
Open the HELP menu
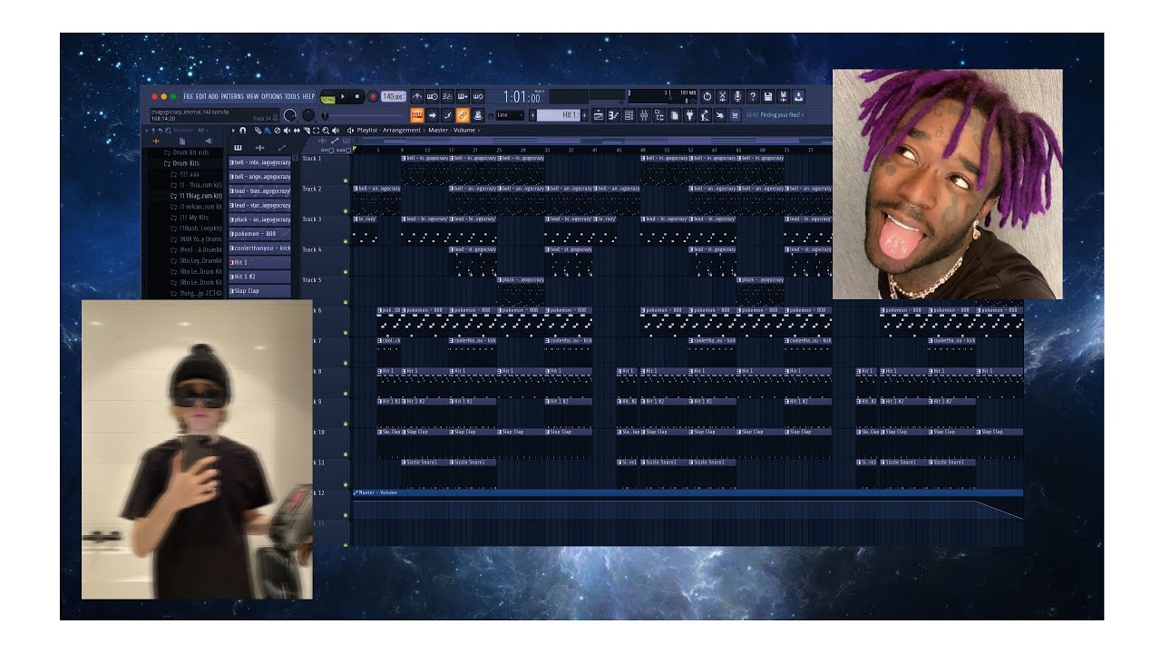coord(308,96)
